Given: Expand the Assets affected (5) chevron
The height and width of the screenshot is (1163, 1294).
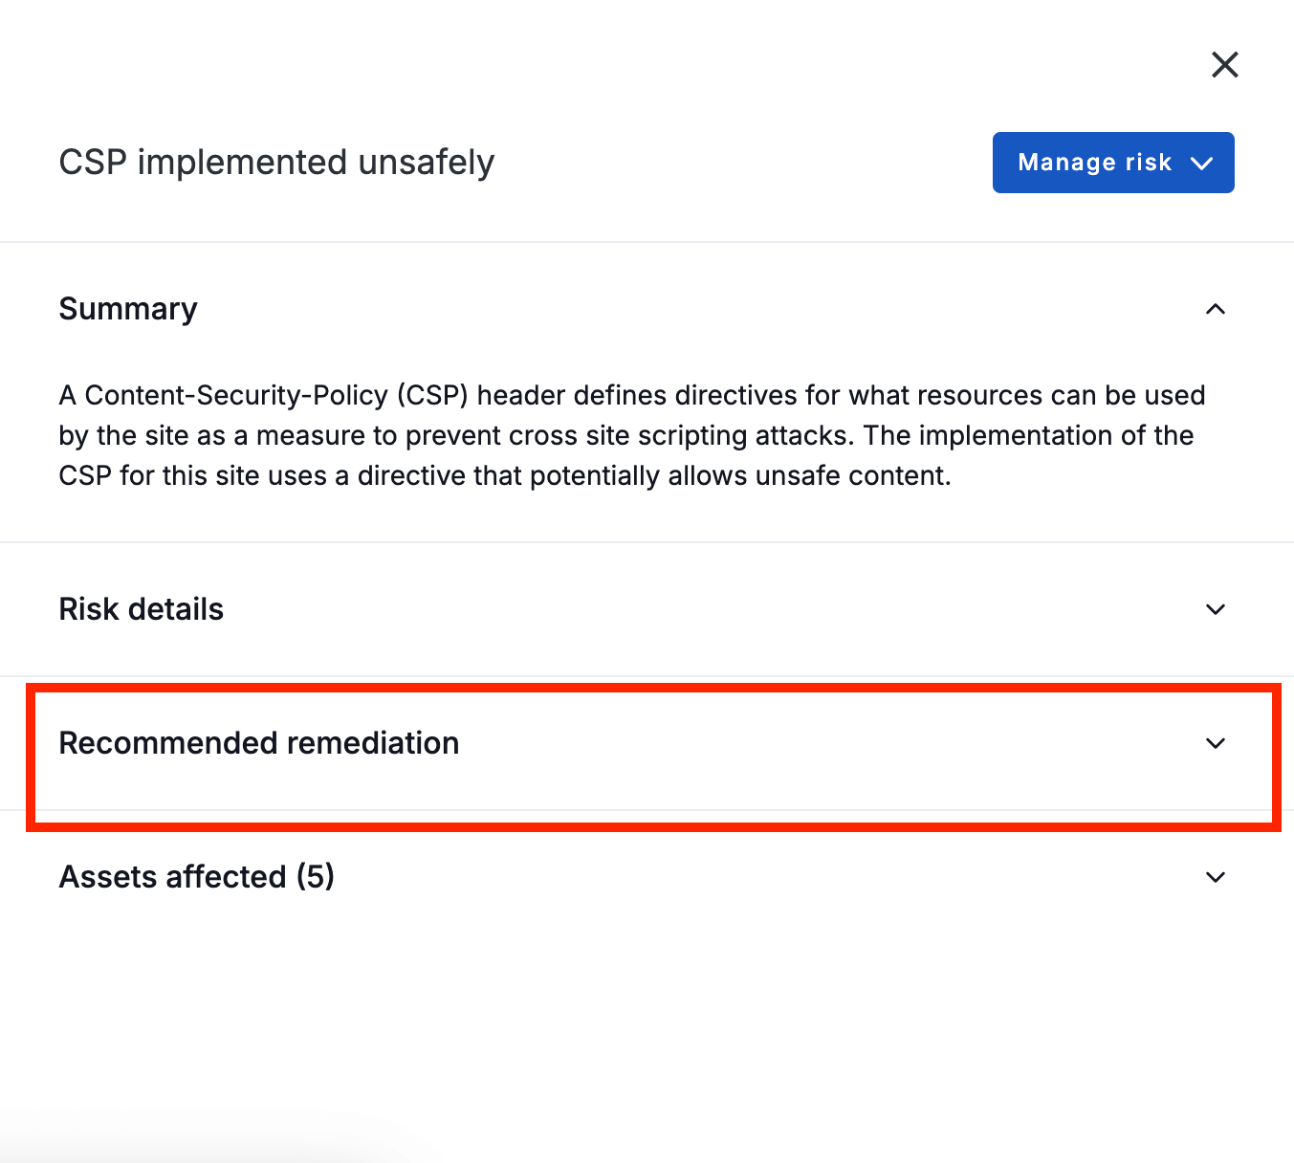Looking at the screenshot, I should (x=1216, y=877).
